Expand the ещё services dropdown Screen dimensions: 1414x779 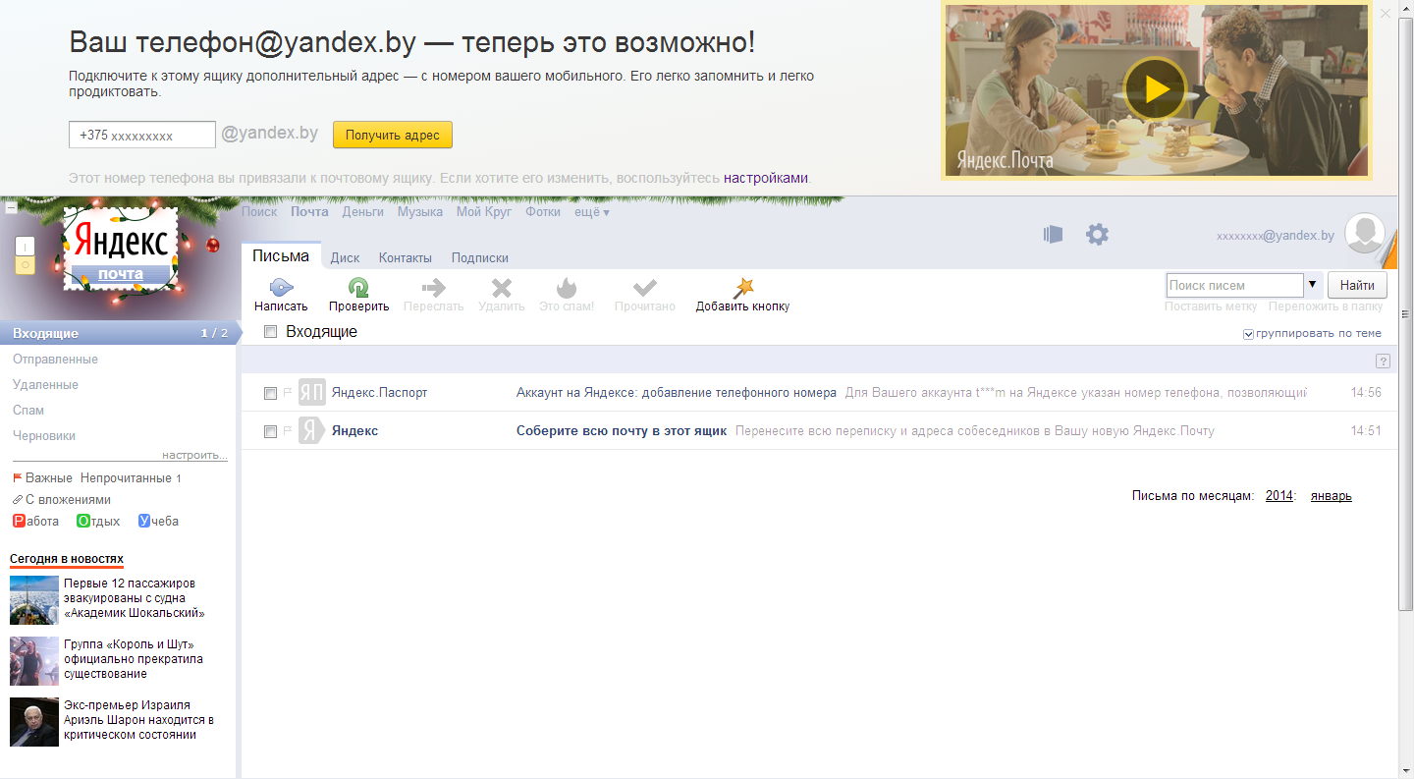592,212
